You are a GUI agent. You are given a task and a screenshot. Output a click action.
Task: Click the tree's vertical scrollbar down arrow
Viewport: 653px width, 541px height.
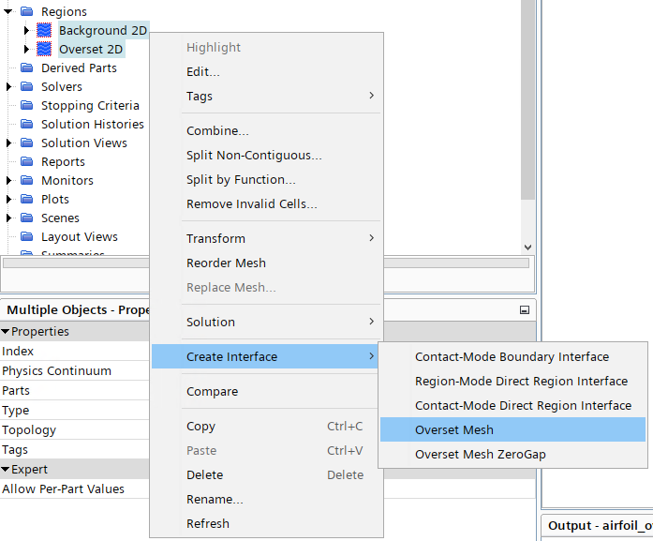point(527,247)
